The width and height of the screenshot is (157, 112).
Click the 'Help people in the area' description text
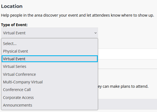(x=77, y=15)
